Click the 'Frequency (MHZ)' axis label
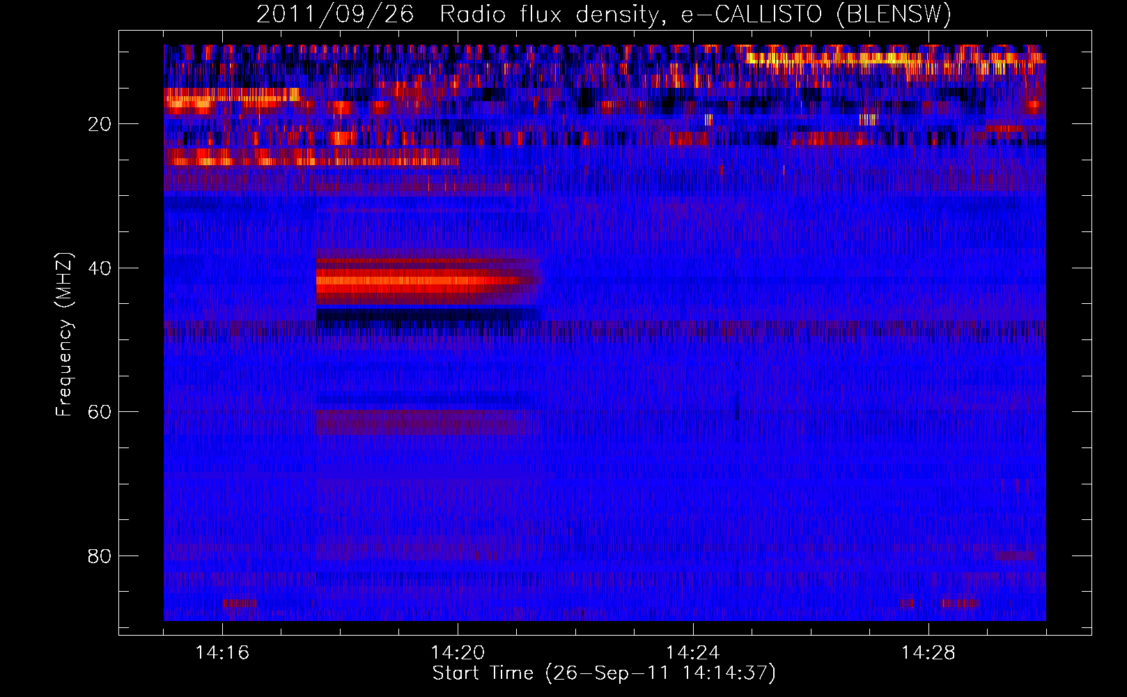The width and height of the screenshot is (1127, 697). tap(64, 335)
